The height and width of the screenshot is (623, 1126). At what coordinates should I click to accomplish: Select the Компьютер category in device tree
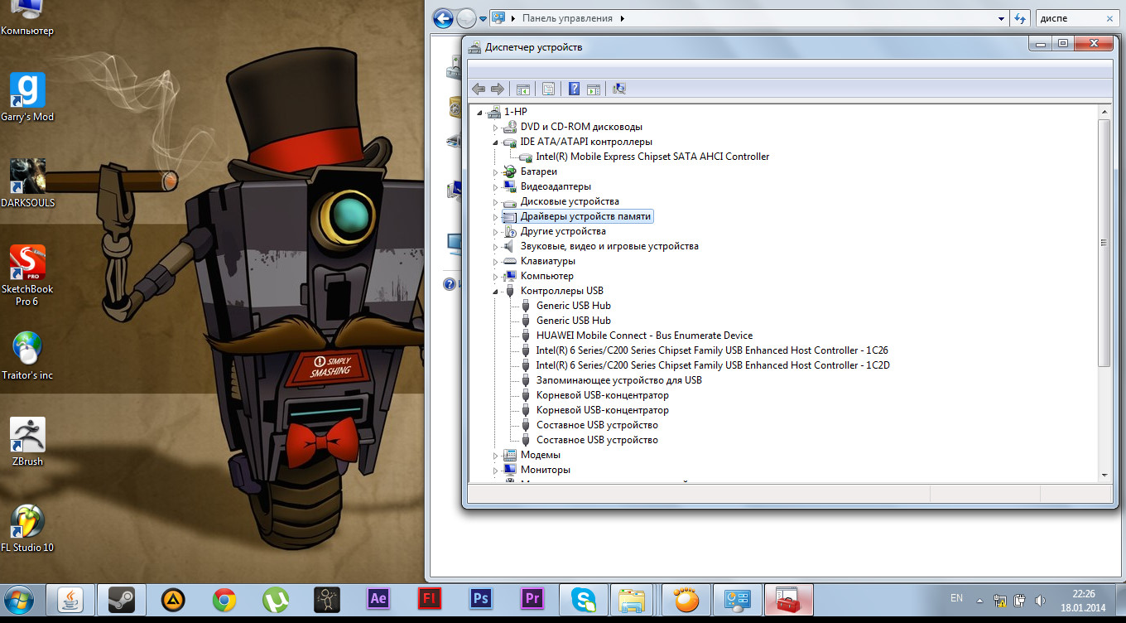[x=547, y=276]
